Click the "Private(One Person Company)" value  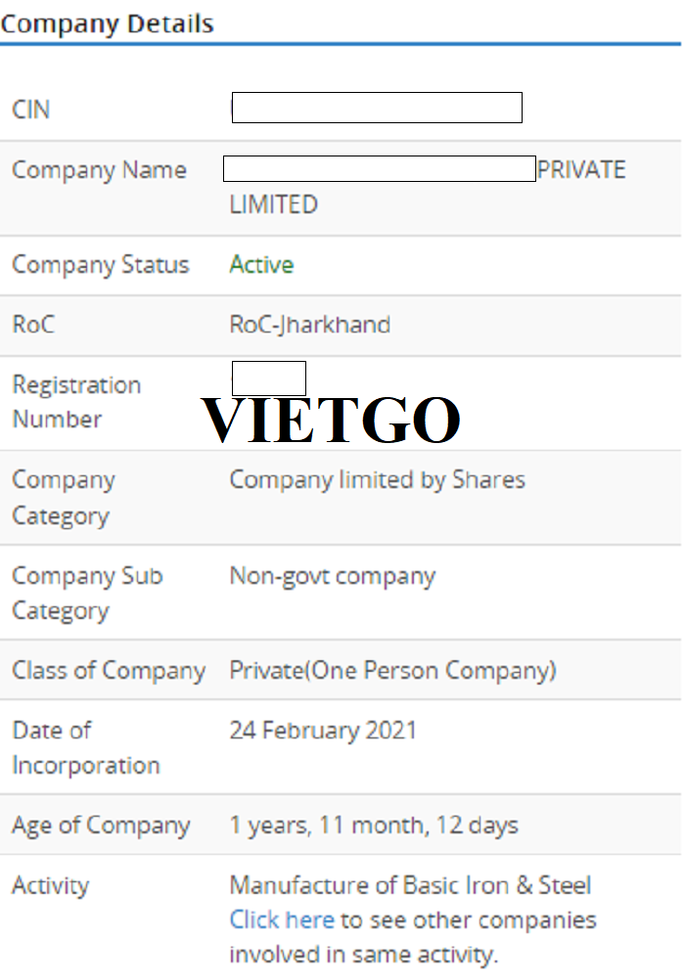[392, 671]
